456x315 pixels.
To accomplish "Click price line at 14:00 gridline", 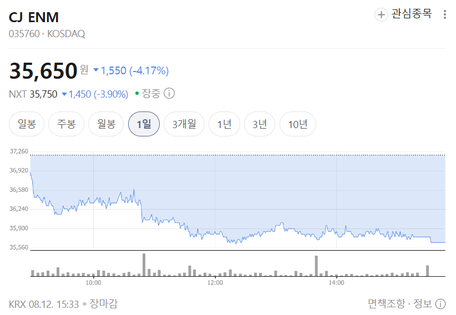I will 337,233.
